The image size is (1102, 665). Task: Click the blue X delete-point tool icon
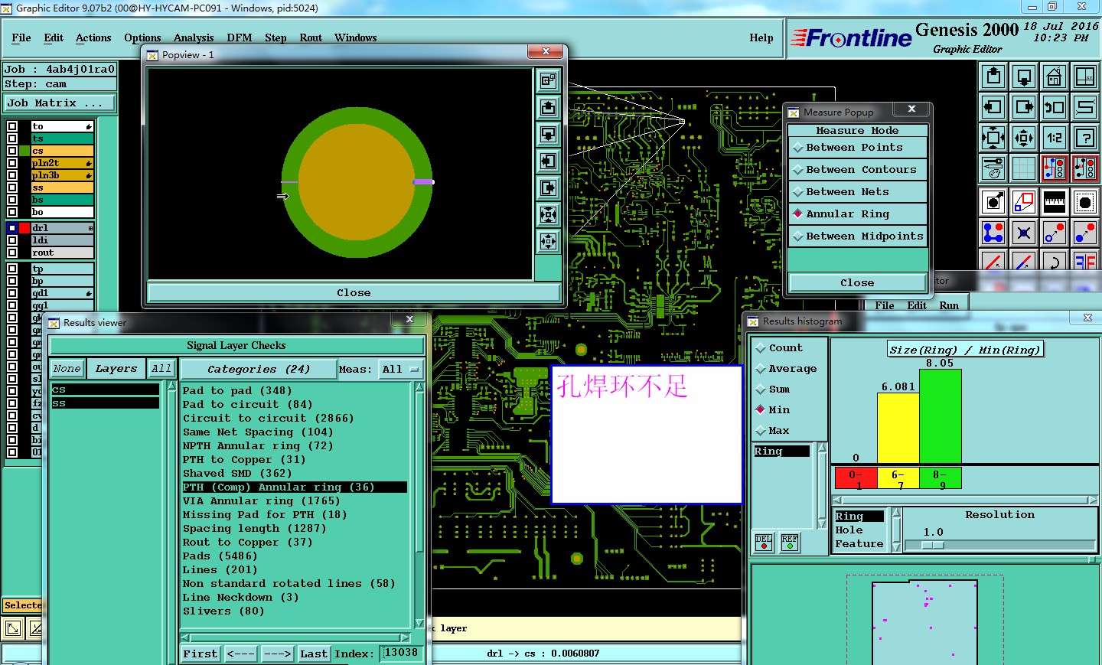point(1023,232)
